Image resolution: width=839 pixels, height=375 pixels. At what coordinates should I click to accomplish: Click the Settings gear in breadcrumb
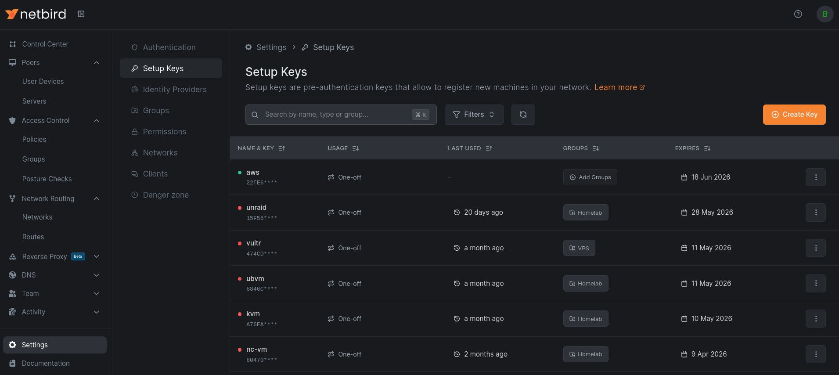pos(248,47)
